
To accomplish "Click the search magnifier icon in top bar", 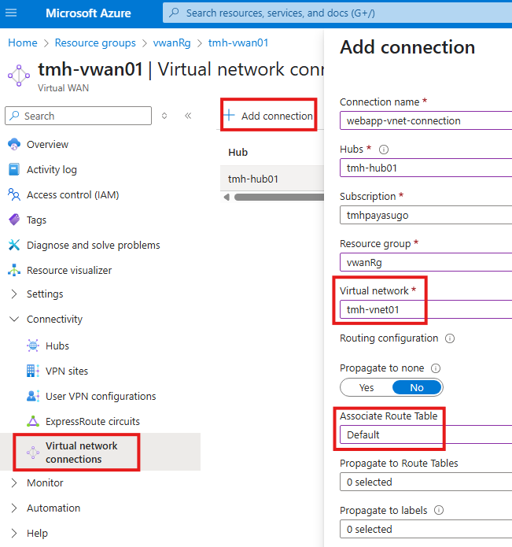I will pyautogui.click(x=174, y=13).
